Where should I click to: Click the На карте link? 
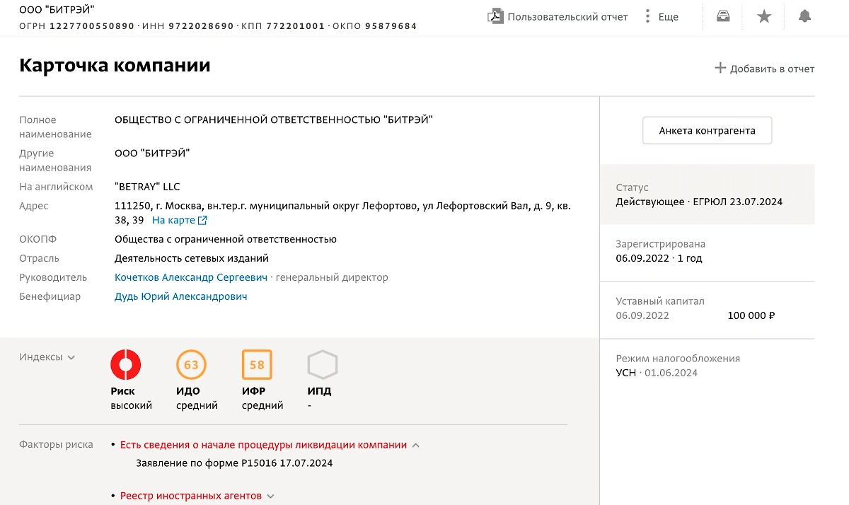coord(172,219)
